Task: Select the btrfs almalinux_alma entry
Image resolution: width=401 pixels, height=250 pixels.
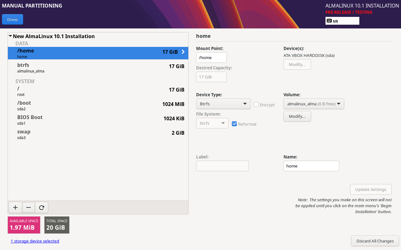Action: [98, 68]
